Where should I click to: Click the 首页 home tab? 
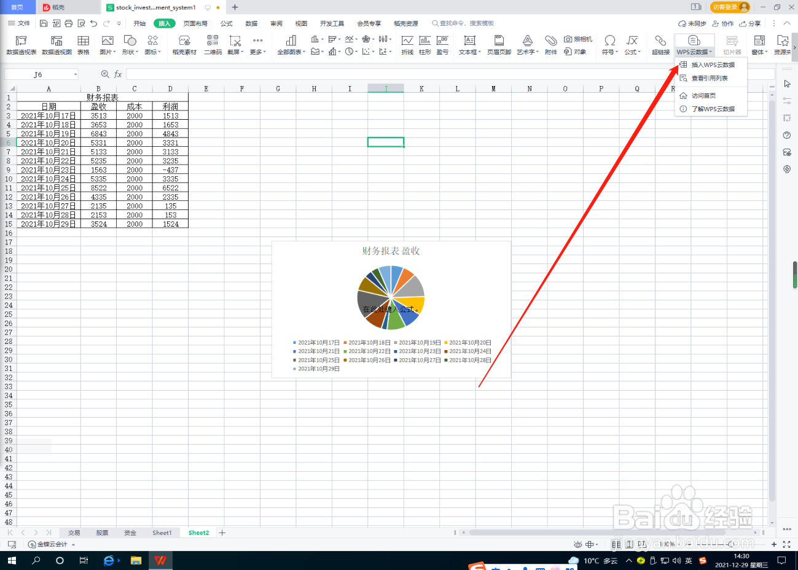pyautogui.click(x=17, y=7)
